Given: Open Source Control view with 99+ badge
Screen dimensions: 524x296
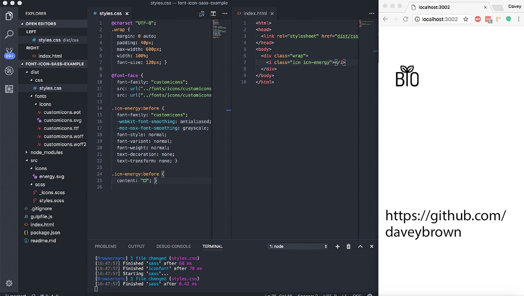Looking at the screenshot, I should click(x=9, y=52).
